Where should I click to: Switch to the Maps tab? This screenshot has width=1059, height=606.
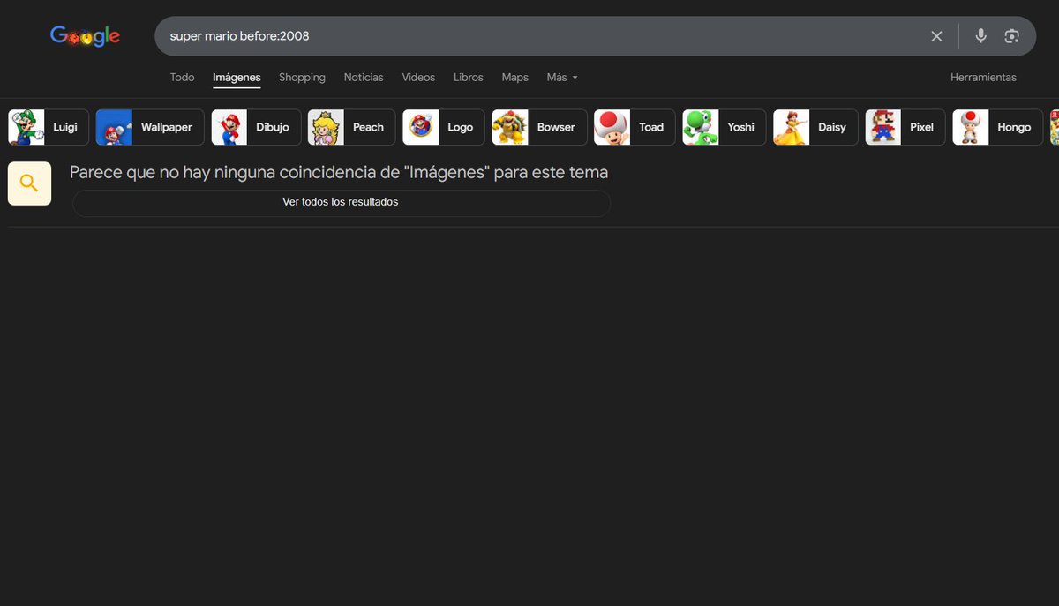pos(514,78)
